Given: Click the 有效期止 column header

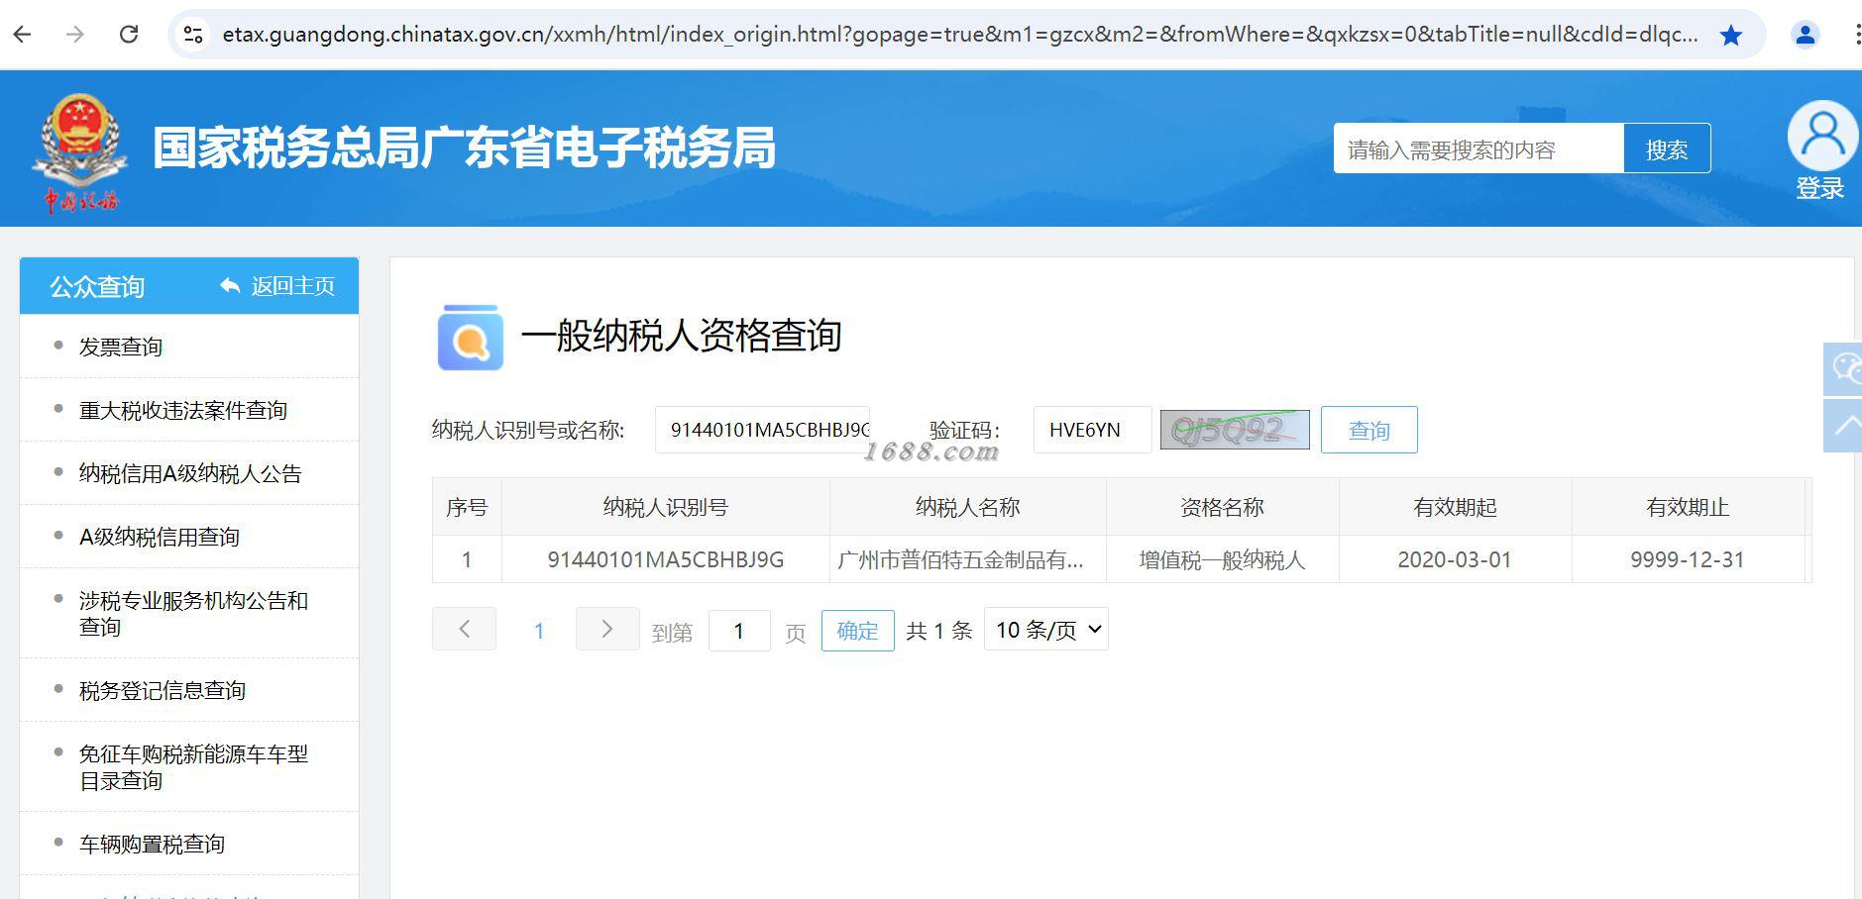Looking at the screenshot, I should coord(1688,507).
